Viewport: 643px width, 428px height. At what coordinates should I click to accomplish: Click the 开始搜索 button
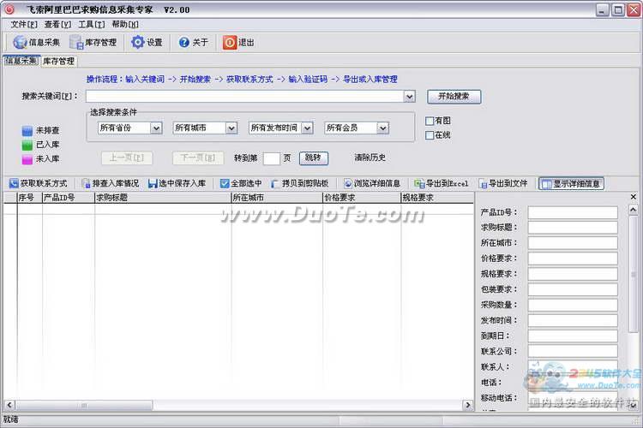(454, 97)
